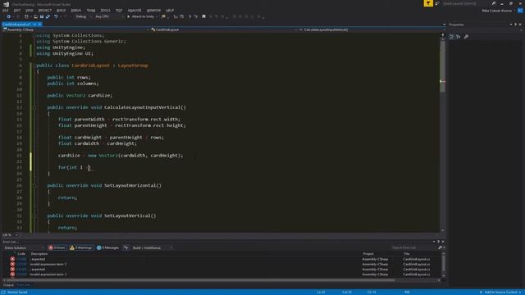Click the yellow notification filter icon
The height and width of the screenshot is (295, 525).
pos(428,3)
